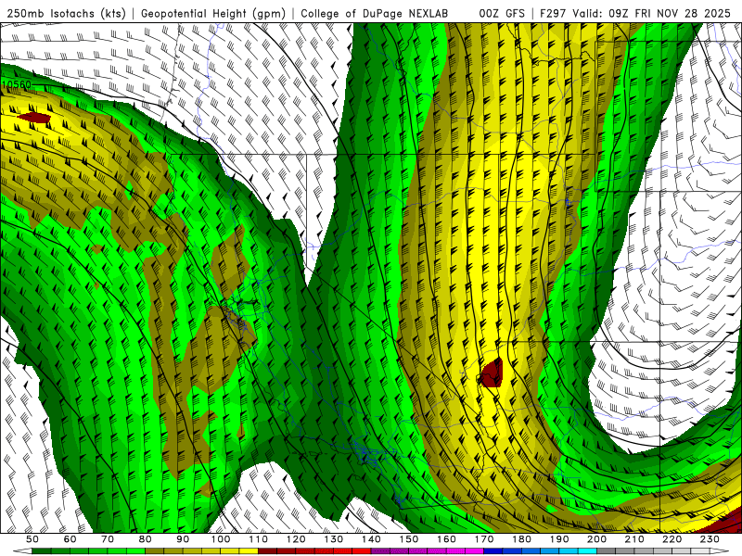Click the '90' color scale label

pyautogui.click(x=183, y=539)
